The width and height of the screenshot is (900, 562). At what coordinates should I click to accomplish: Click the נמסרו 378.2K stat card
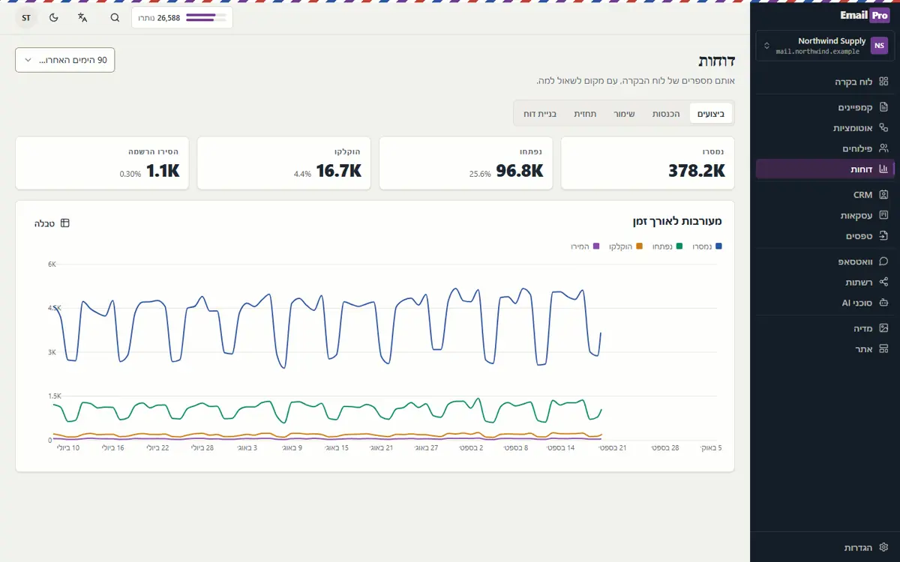(x=648, y=163)
